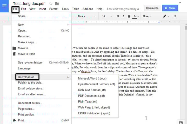Click the Print printer icon
Screen dimensions: 187x124
[x=14, y=120]
